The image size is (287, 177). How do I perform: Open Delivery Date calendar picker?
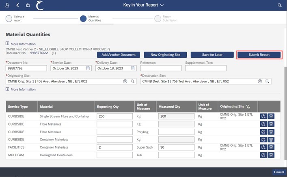pyautogui.click(x=132, y=68)
